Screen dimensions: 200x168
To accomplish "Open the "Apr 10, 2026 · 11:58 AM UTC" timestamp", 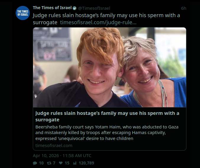I will [x=62, y=155].
